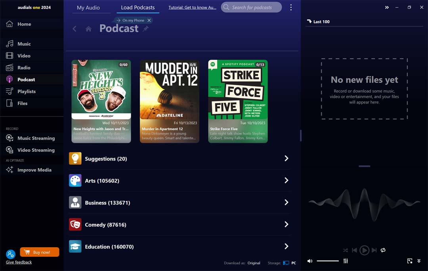Mute the player volume
428x271 pixels.
[310, 261]
